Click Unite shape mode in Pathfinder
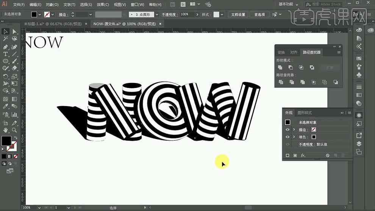The width and height of the screenshot is (375, 211). [280, 67]
